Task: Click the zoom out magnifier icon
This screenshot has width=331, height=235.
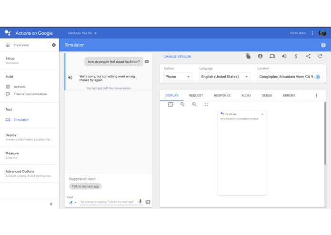Action: click(x=182, y=104)
